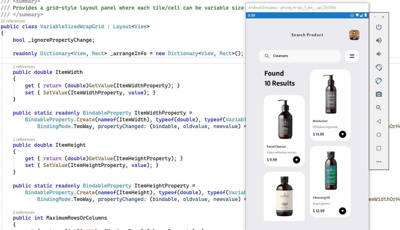Click the '$ 12.99' price
The height and width of the screenshot is (230, 400).
pyautogui.click(x=319, y=211)
